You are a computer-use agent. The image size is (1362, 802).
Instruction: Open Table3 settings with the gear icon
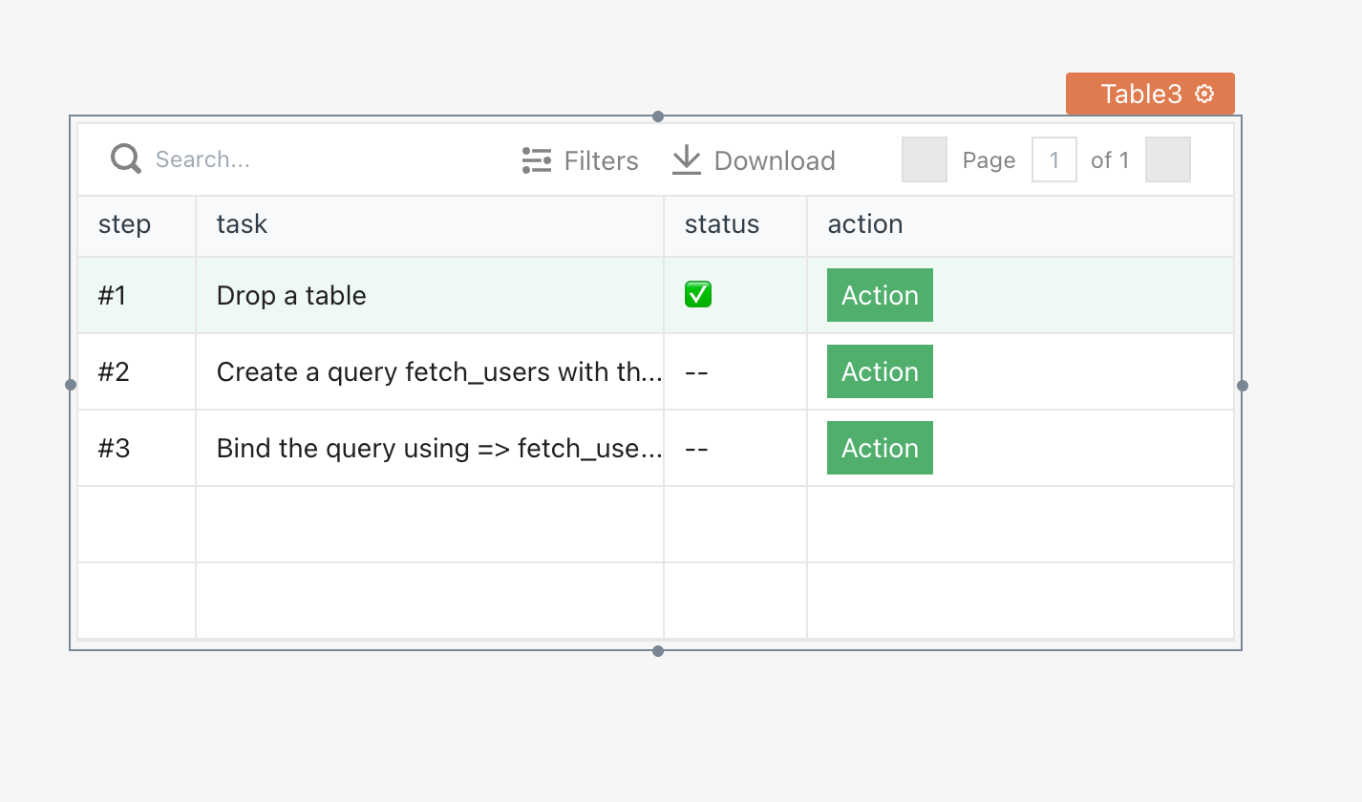pyautogui.click(x=1202, y=94)
